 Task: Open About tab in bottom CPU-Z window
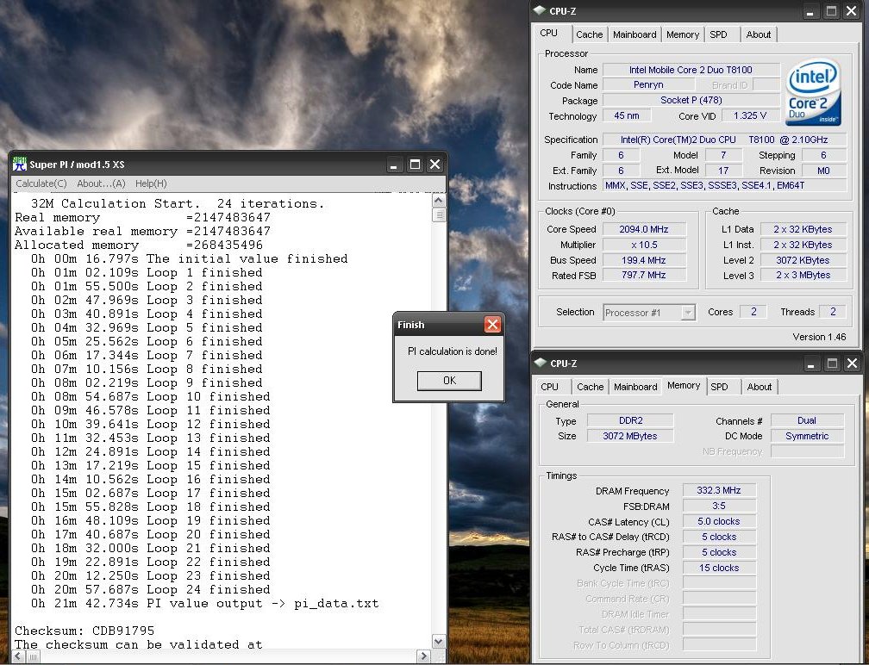760,387
